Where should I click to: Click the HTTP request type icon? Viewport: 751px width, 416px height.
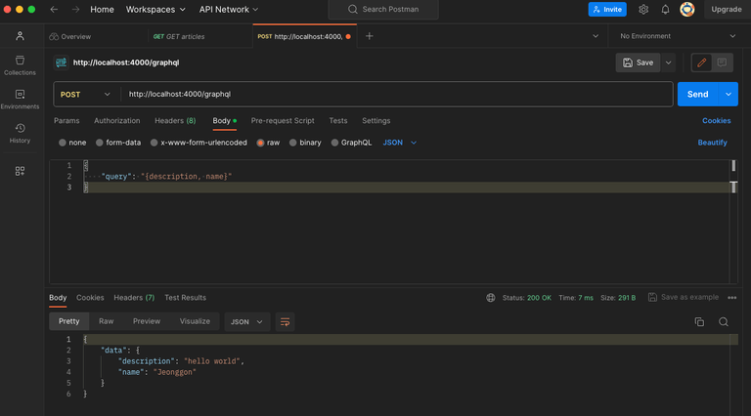point(61,62)
